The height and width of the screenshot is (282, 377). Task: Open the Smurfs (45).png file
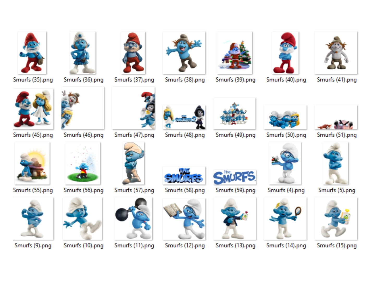33,109
